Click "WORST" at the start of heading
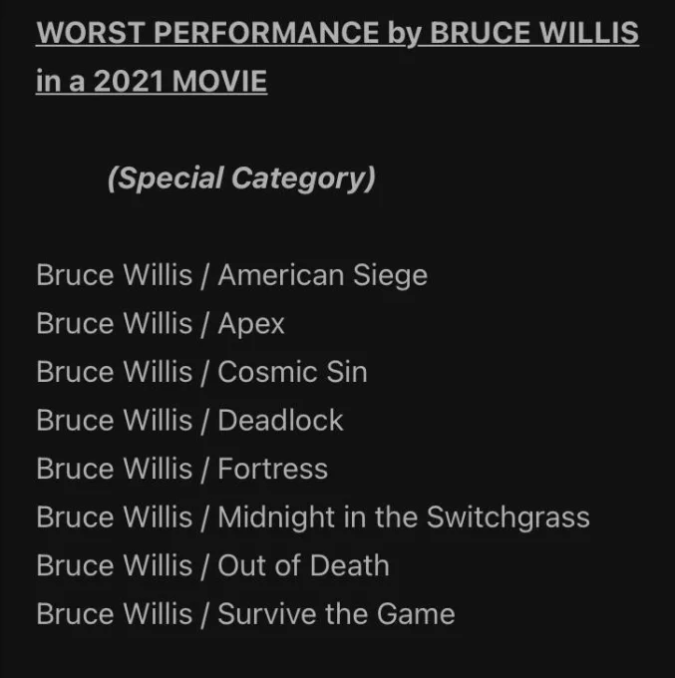Image resolution: width=675 pixels, height=678 pixels. pos(91,33)
